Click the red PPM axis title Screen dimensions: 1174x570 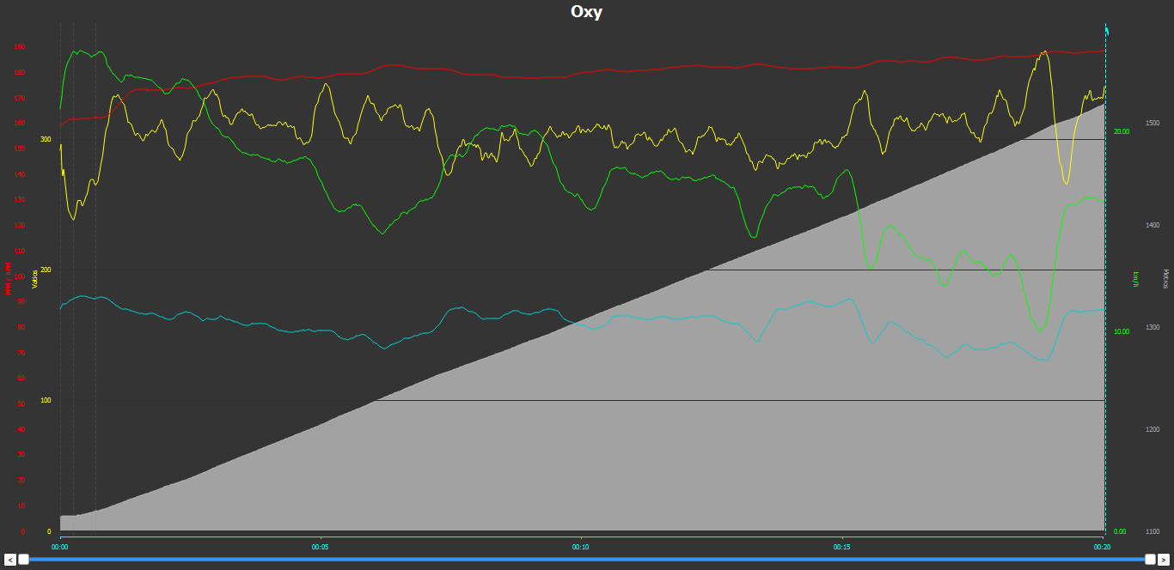click(9, 278)
